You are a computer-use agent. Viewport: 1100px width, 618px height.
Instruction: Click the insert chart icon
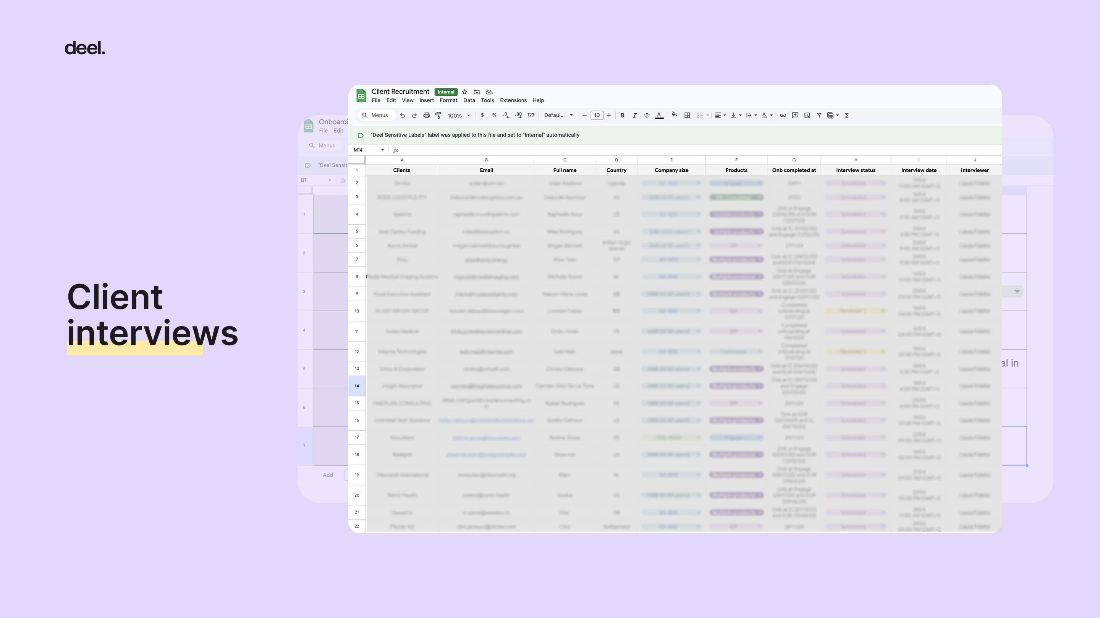click(x=807, y=115)
